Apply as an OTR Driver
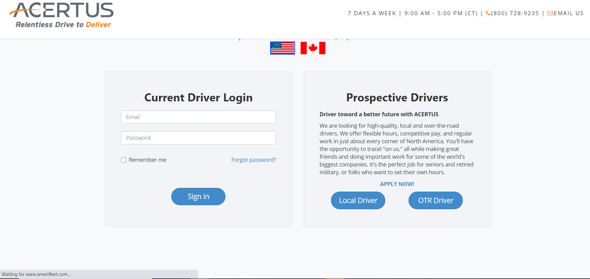Viewport: 590px width, 279px height. point(436,201)
